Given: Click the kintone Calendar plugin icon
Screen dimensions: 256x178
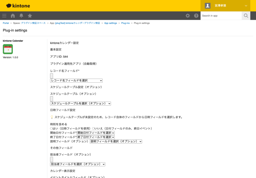Looking at the screenshot, I should 8,49.
